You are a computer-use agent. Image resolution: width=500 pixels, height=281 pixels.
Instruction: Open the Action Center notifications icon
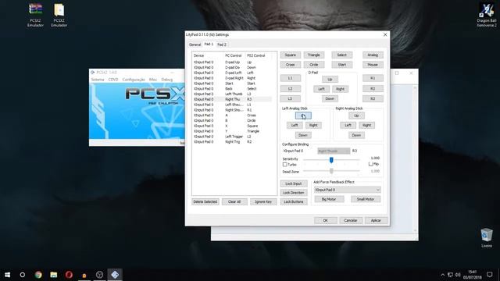[490, 275]
